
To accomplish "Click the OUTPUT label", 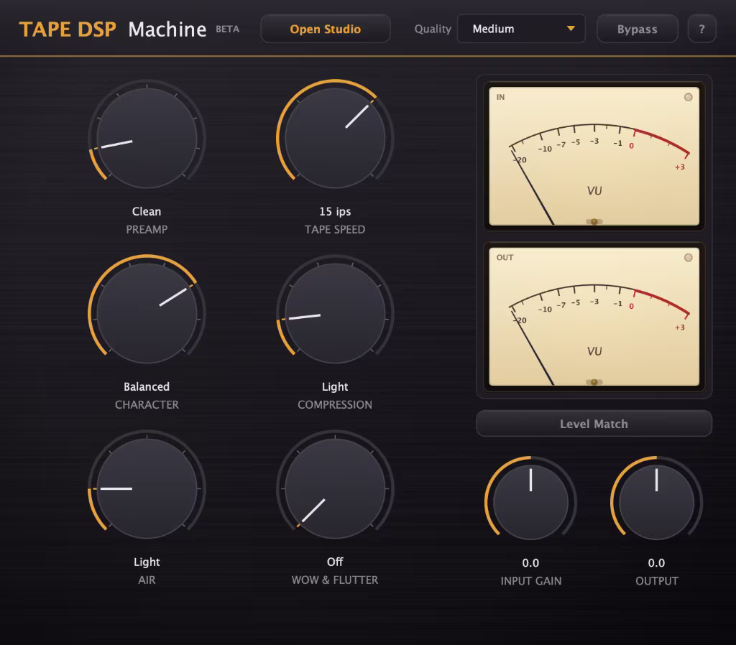I will tap(657, 581).
